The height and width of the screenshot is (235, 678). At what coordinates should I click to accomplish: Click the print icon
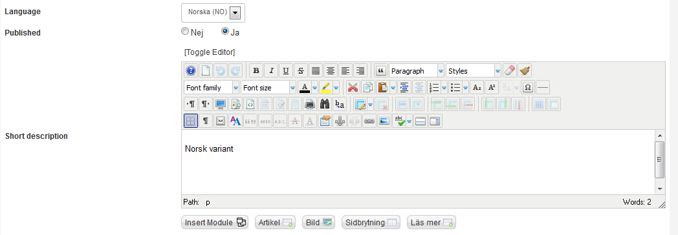[x=310, y=104]
